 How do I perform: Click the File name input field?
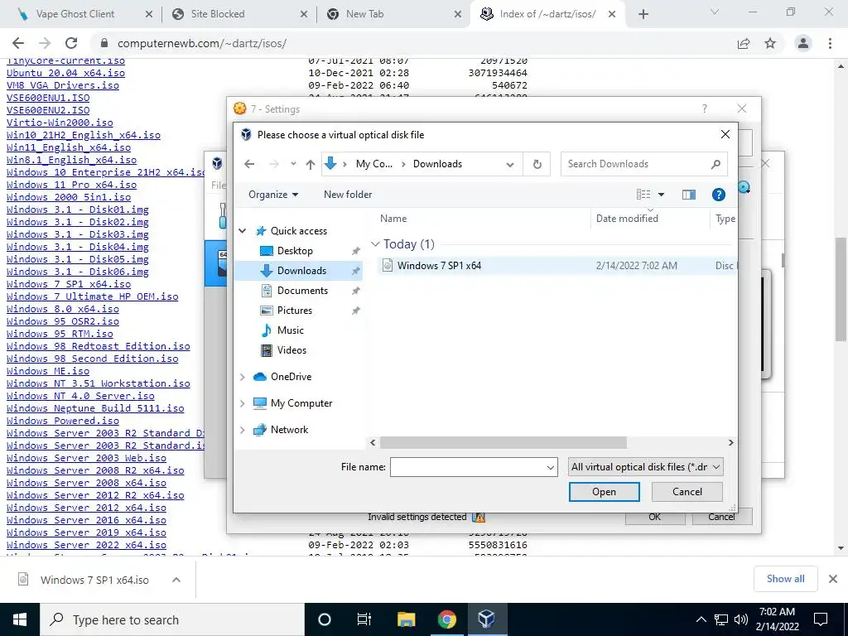468,467
